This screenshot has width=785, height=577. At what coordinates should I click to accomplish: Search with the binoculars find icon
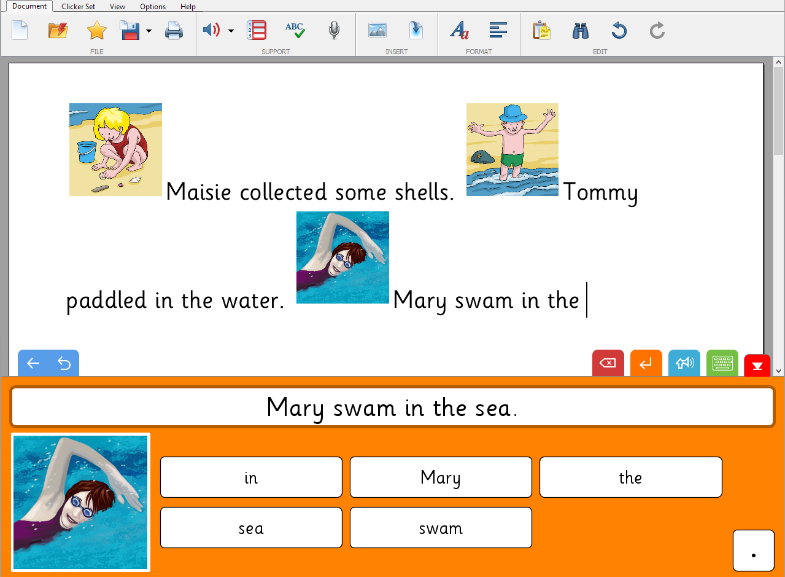pos(580,30)
